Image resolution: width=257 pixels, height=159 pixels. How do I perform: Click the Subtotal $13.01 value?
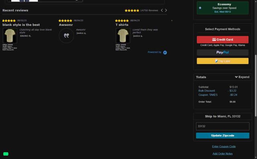click(x=233, y=87)
